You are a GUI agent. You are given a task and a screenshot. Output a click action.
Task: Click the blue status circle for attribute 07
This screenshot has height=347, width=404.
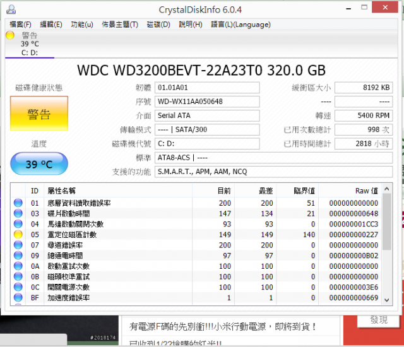pyautogui.click(x=18, y=245)
